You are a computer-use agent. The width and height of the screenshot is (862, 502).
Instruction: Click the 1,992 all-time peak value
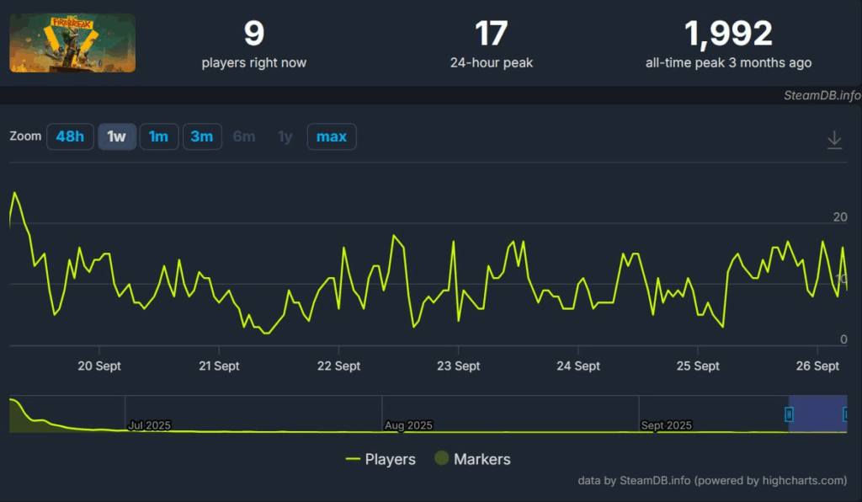coord(728,35)
